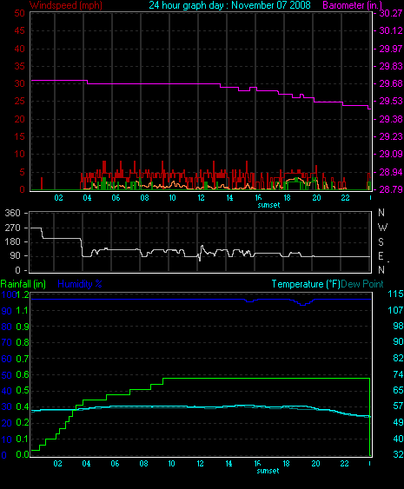Click the Temperature (°F) legend label

pos(306,284)
